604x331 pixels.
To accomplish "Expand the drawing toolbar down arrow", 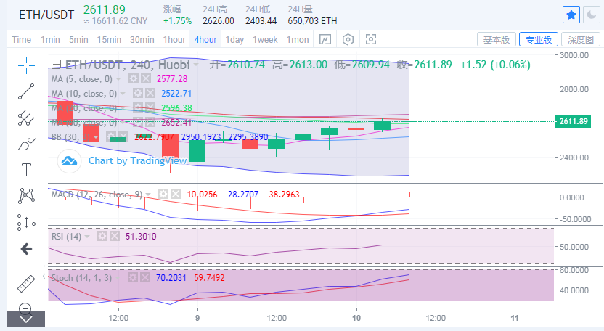I will pos(26,319).
